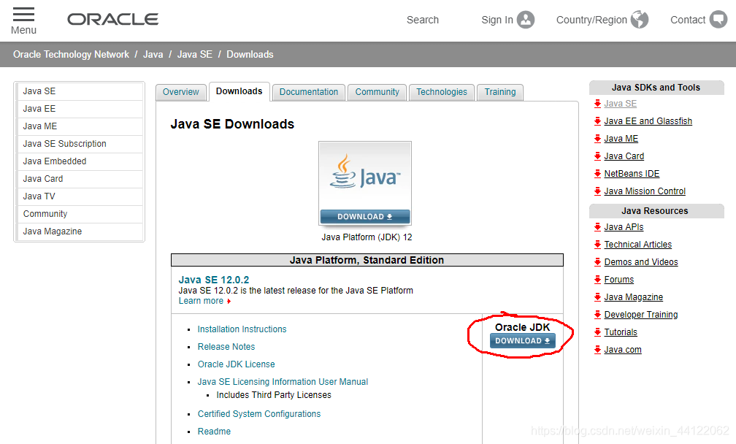Click the Learn more link
The width and height of the screenshot is (736, 444).
pos(201,301)
